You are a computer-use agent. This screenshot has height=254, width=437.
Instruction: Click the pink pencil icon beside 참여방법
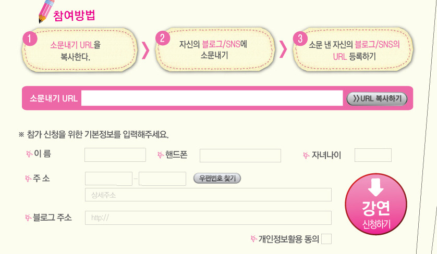click(45, 11)
